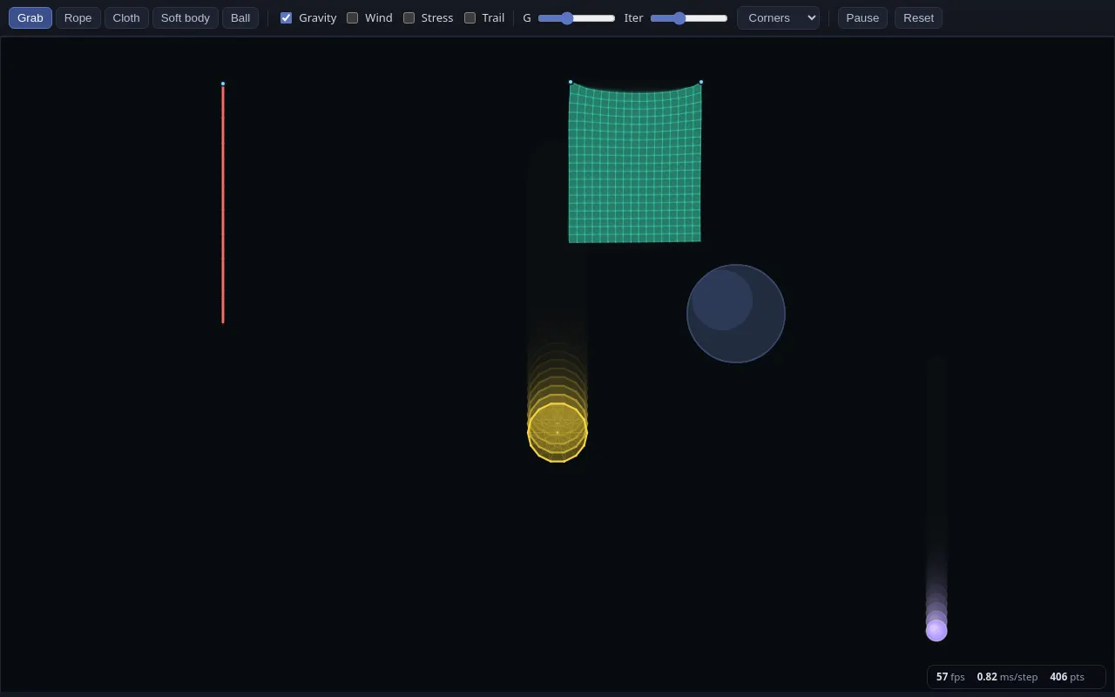Click the 57 fps readout

tap(950, 677)
